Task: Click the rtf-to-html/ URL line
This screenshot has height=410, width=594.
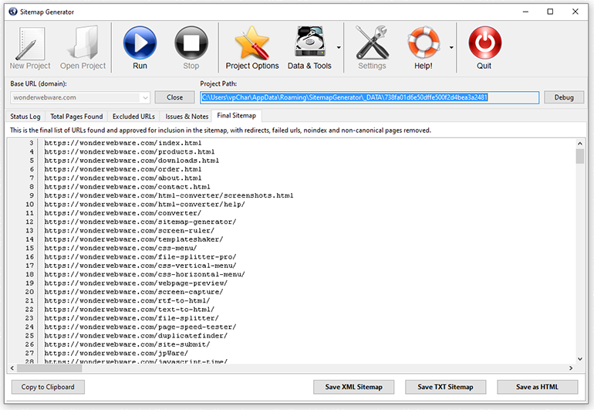Action: (x=127, y=300)
